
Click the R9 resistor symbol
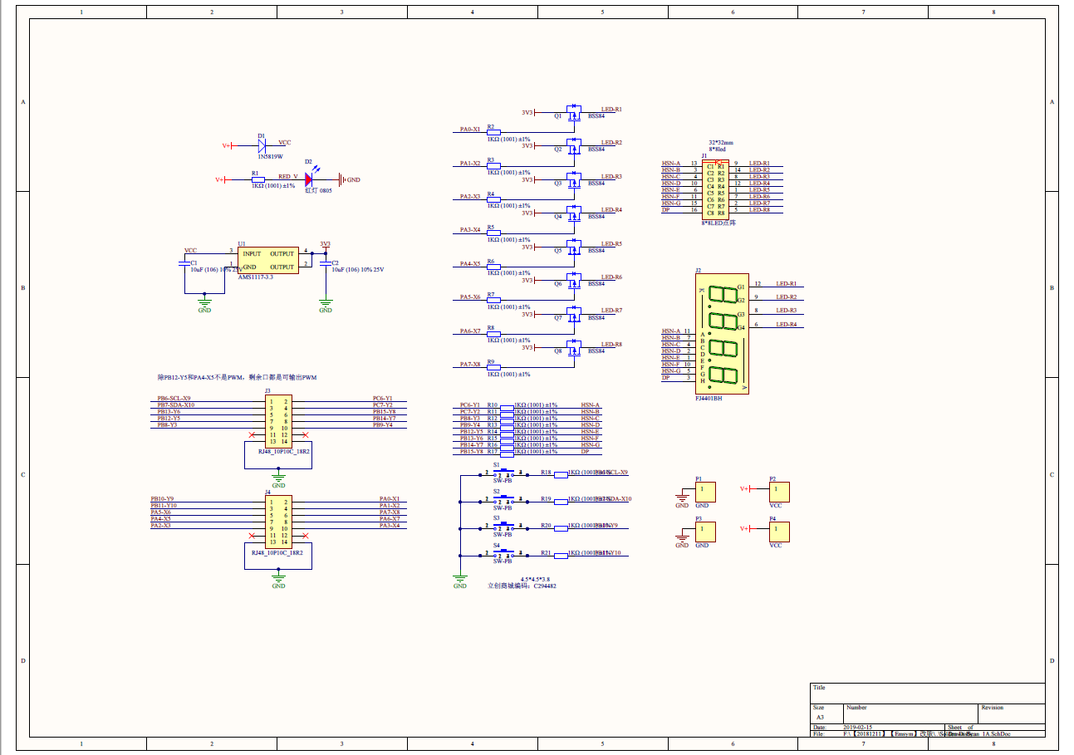coord(494,369)
